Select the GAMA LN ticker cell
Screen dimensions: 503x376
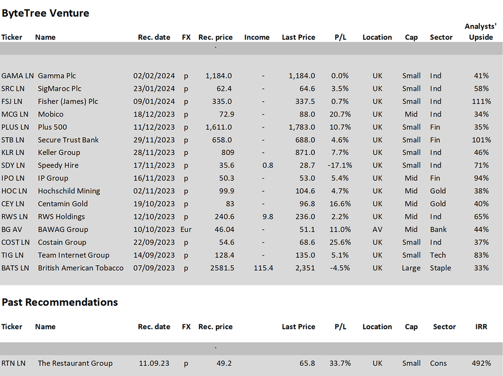[x=16, y=76]
